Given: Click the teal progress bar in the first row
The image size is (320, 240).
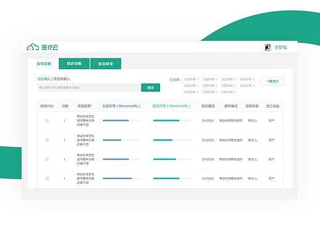Looking at the screenshot, I should point(172,121).
